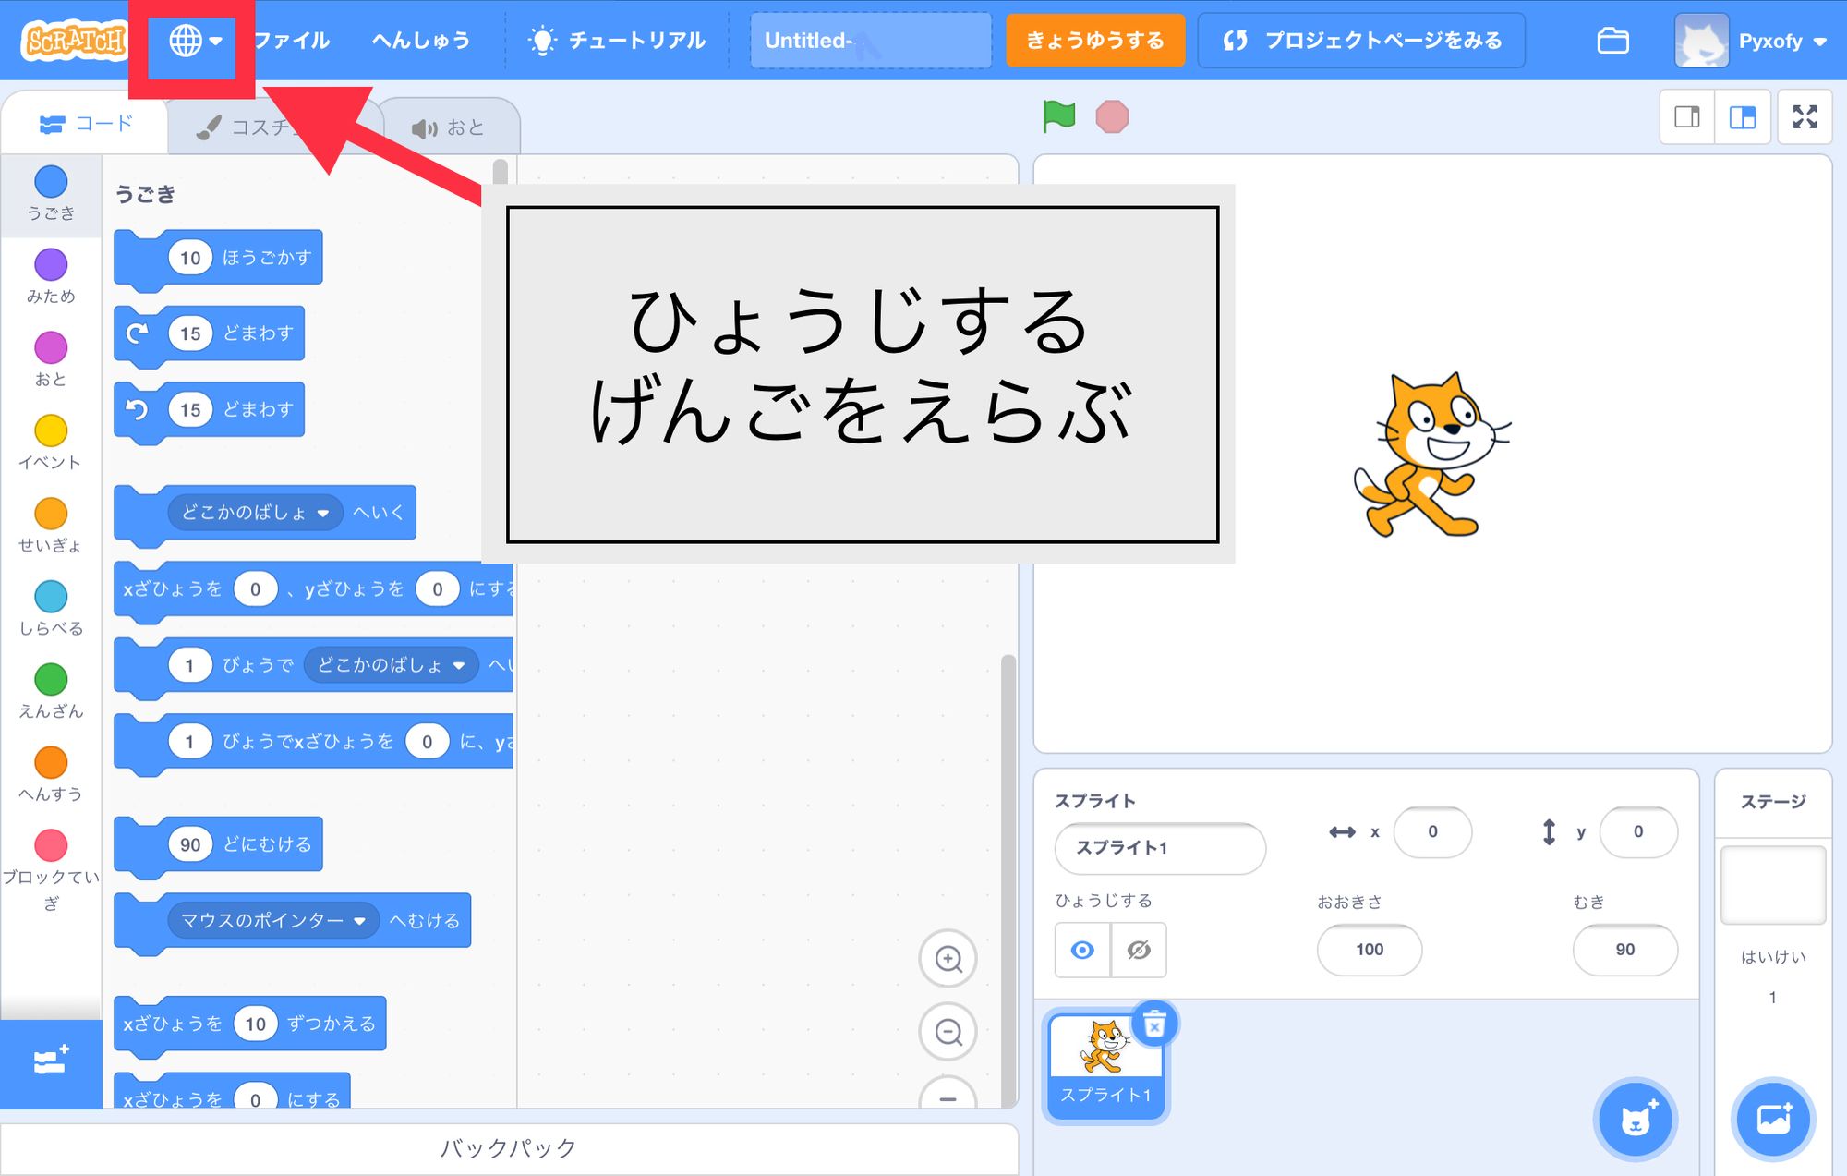Select the みため blocks category

[51, 270]
